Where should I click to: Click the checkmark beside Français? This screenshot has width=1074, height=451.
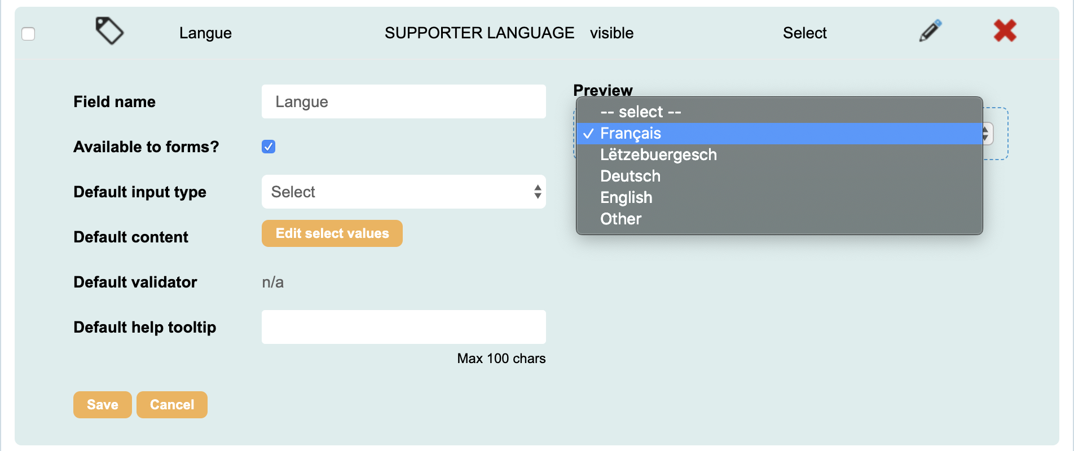(x=589, y=134)
